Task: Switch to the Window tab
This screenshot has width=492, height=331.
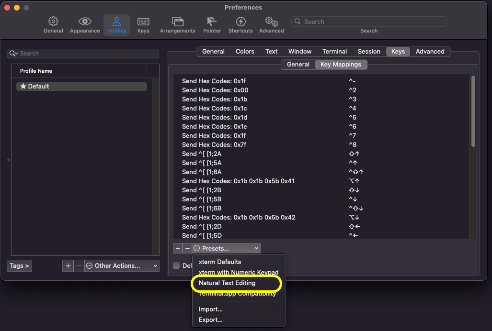Action: coord(300,51)
